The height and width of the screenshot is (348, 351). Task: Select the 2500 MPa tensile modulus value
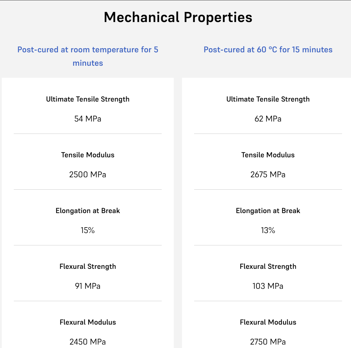88,175
